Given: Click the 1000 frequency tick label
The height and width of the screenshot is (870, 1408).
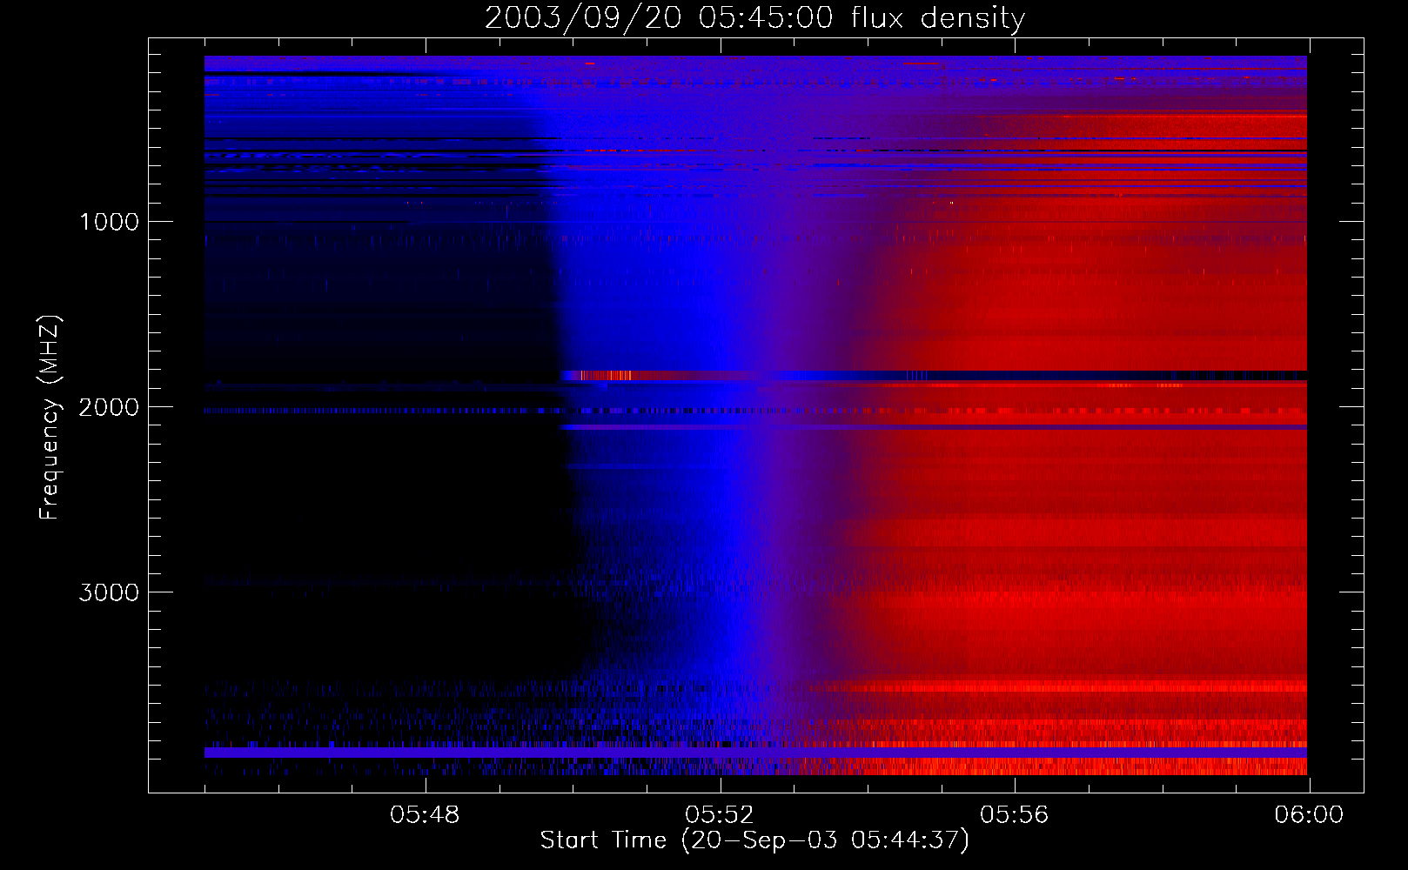Looking at the screenshot, I should tap(109, 222).
